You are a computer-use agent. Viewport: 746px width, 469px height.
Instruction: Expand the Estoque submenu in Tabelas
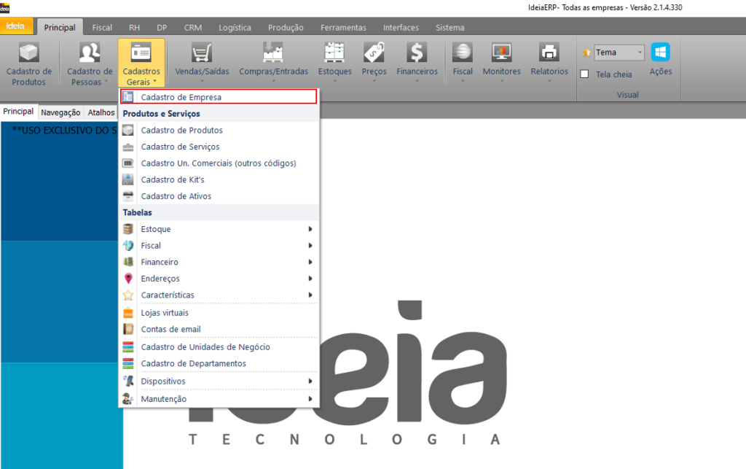click(219, 229)
